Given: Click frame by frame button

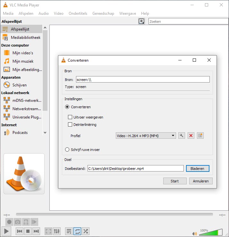Looking at the screenshot, I should tap(34, 222).
